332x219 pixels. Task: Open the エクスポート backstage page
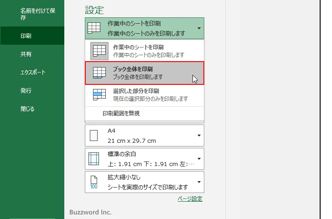[32, 72]
